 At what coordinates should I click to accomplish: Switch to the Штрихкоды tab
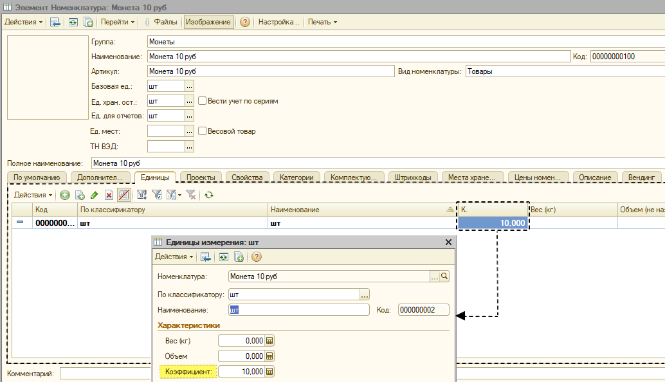413,177
